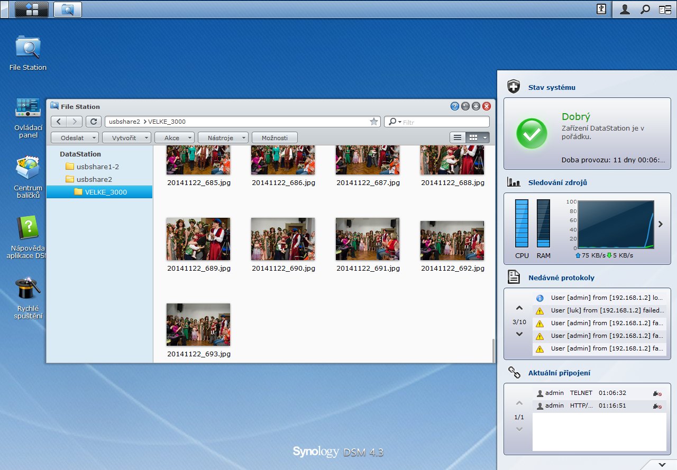Click the network traffic graph
Viewport: 677px width, 470px height.
tap(616, 224)
